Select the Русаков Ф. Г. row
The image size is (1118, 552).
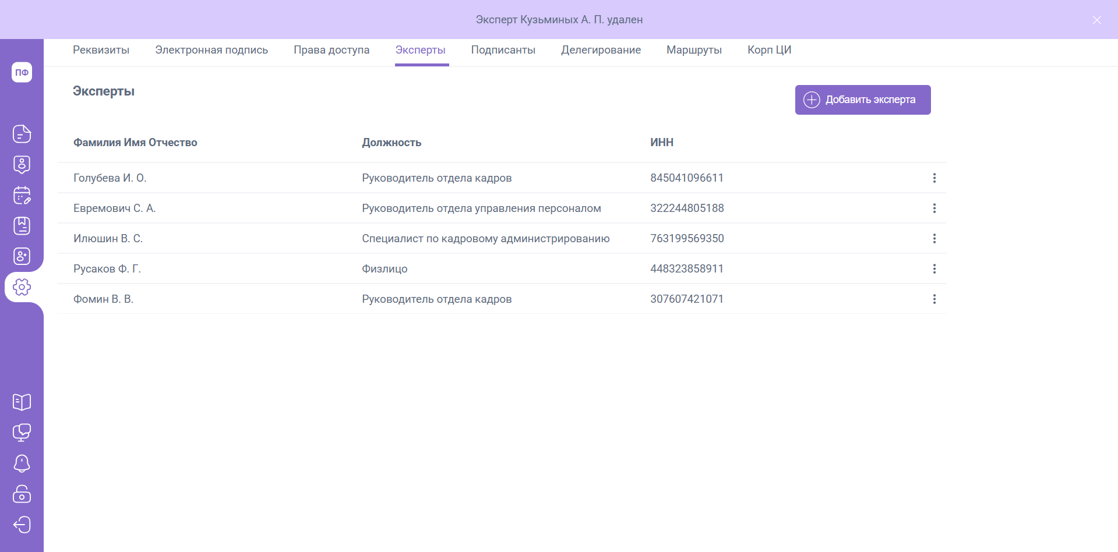tap(107, 269)
